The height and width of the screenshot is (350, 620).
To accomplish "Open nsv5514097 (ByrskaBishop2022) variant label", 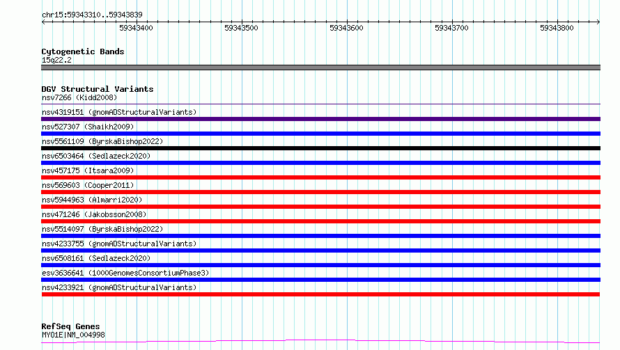I will [102, 229].
